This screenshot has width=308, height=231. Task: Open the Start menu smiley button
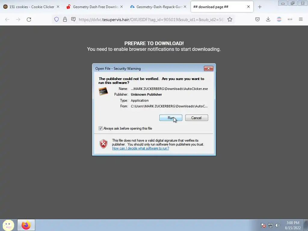tap(8, 225)
